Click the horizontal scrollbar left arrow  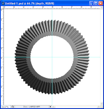click(x=54, y=107)
